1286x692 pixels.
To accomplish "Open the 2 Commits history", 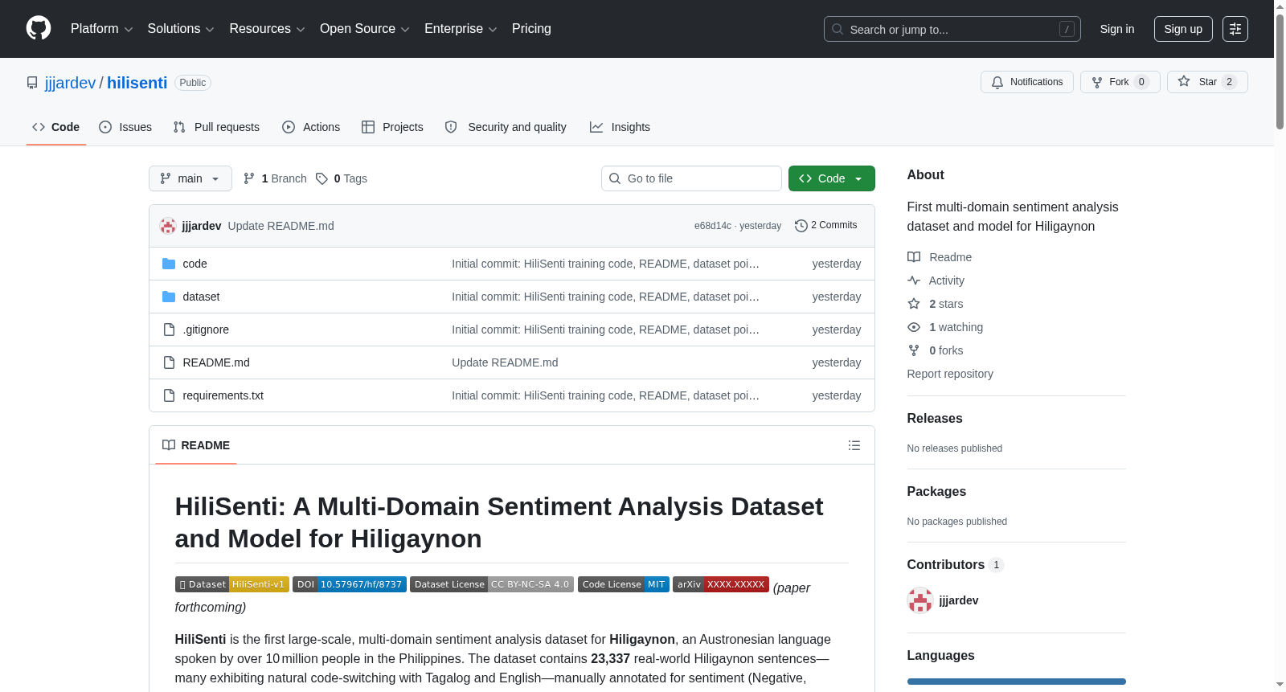I will tap(825, 225).
